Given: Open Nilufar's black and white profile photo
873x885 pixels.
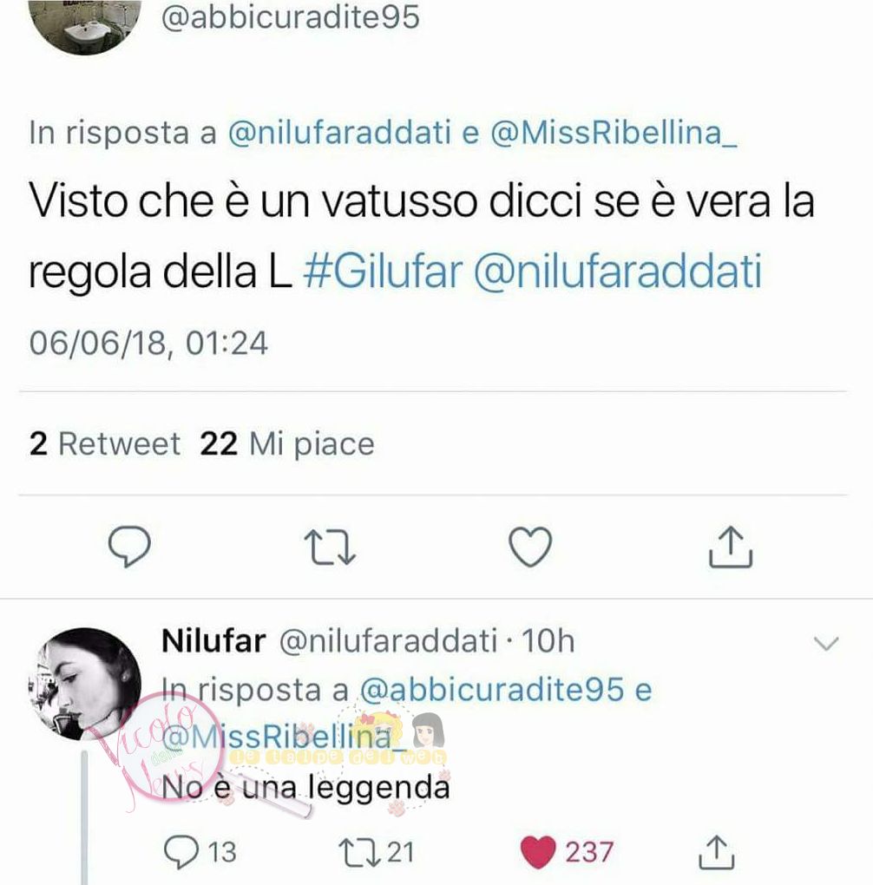Looking at the screenshot, I should coord(85,684).
